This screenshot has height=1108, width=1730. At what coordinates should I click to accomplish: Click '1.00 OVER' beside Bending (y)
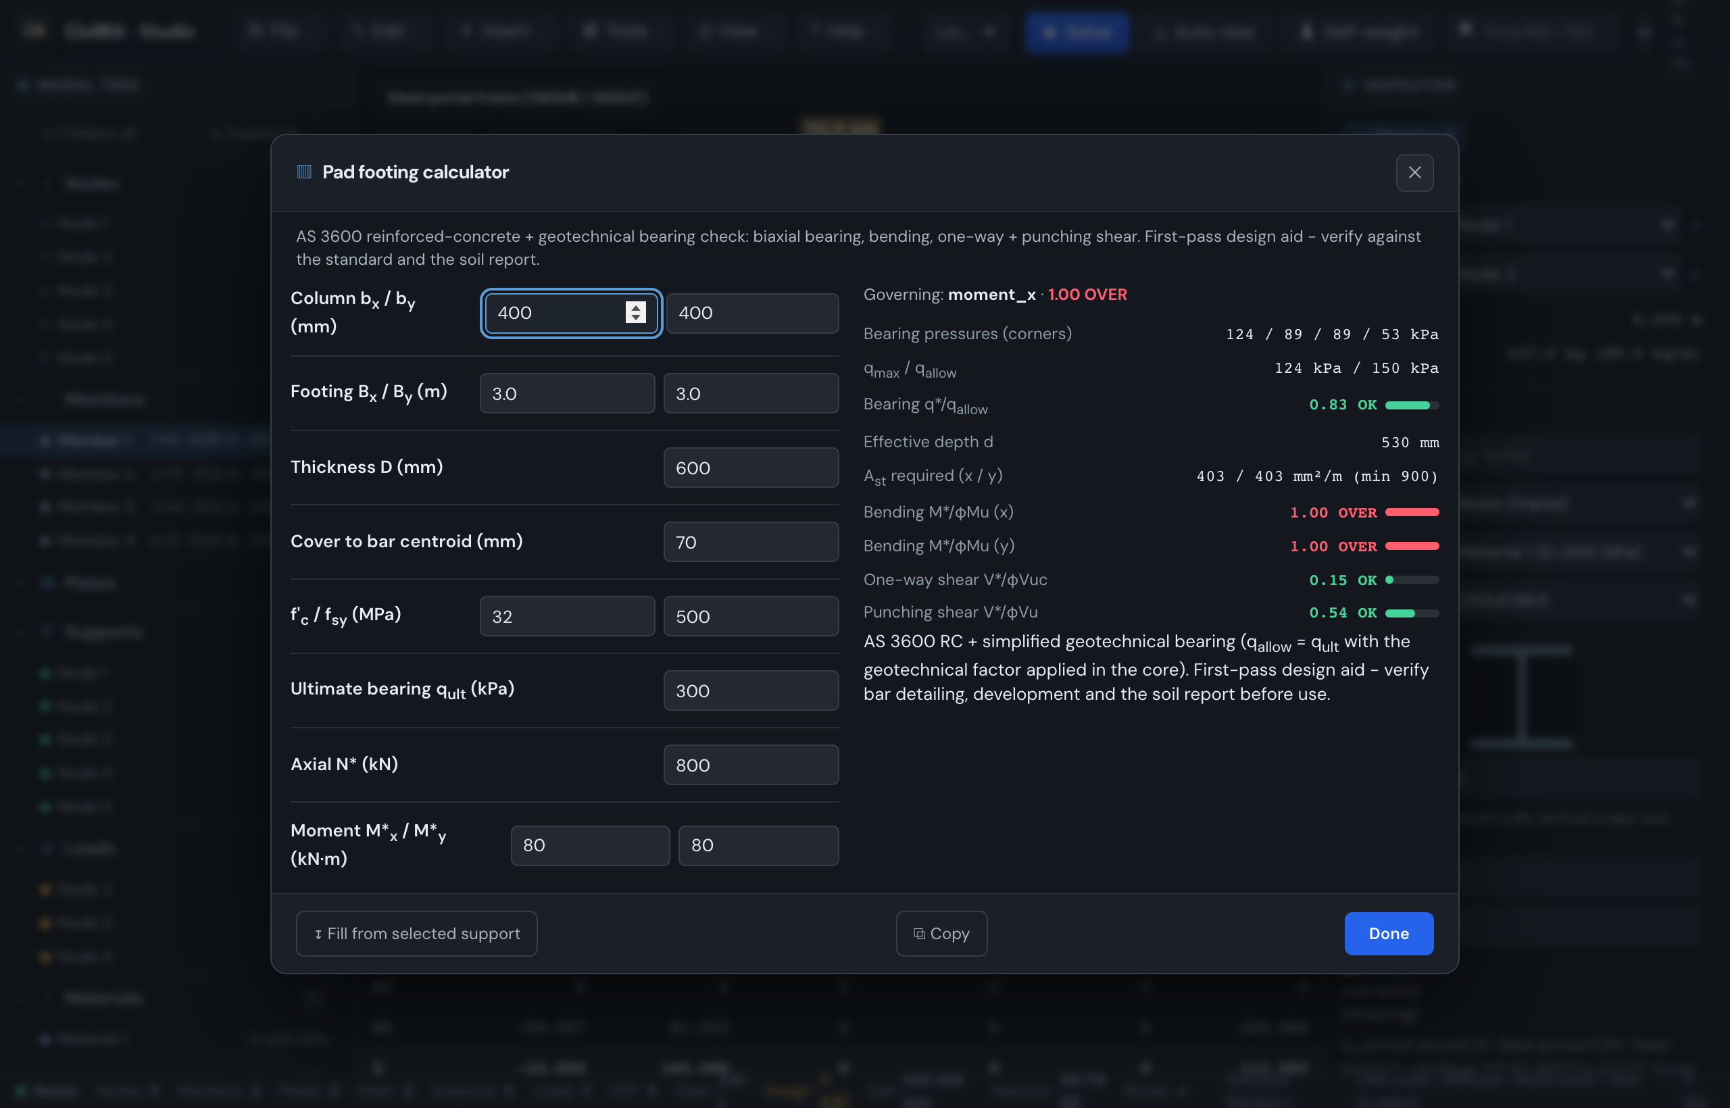click(x=1333, y=547)
